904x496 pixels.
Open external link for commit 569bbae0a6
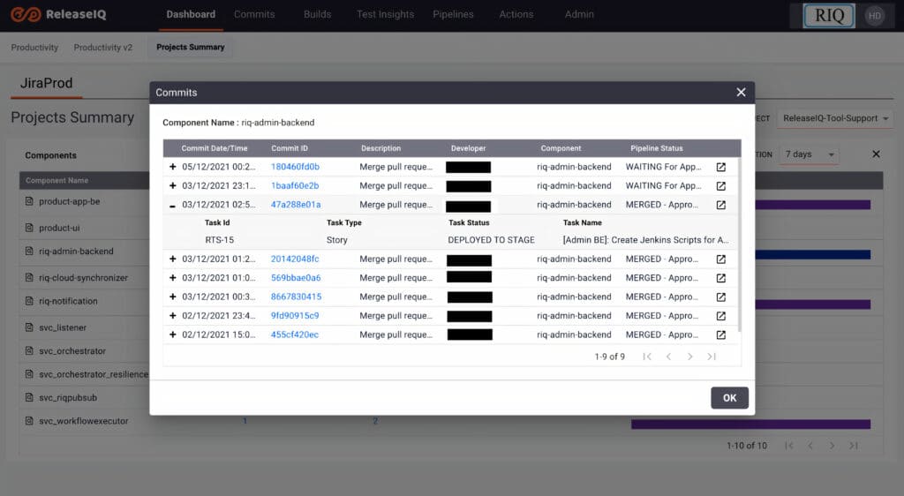click(x=720, y=278)
